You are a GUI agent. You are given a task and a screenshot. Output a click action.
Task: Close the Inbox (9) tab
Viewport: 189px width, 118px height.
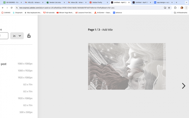point(86,3)
